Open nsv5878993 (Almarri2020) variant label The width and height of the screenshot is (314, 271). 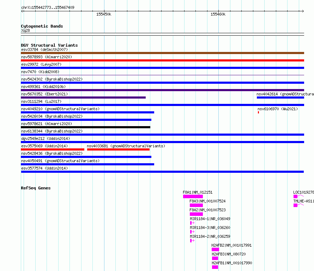(47, 57)
